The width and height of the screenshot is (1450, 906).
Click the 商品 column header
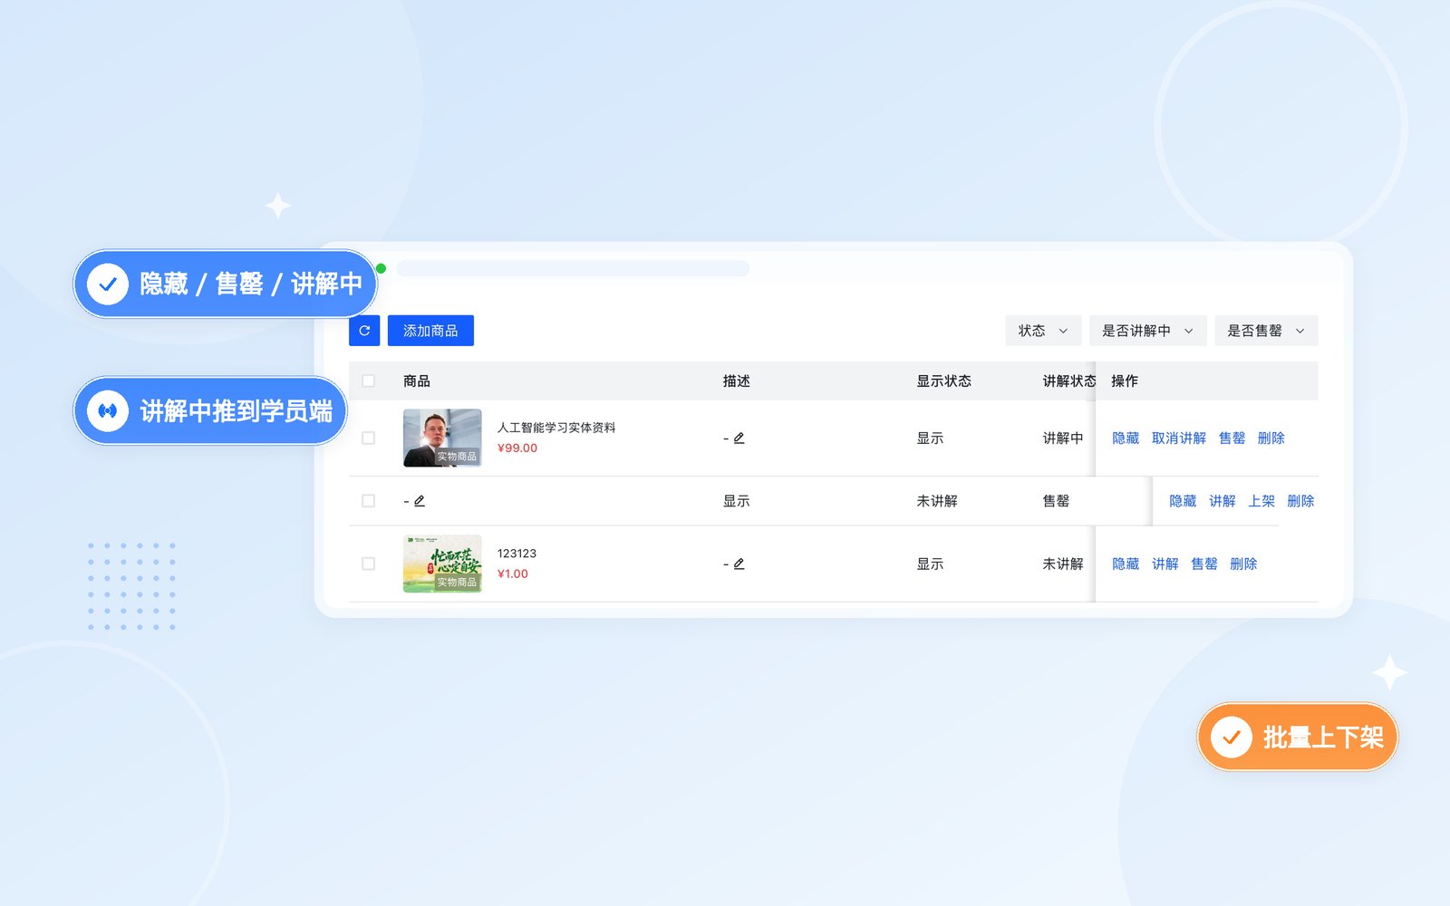pyautogui.click(x=417, y=381)
